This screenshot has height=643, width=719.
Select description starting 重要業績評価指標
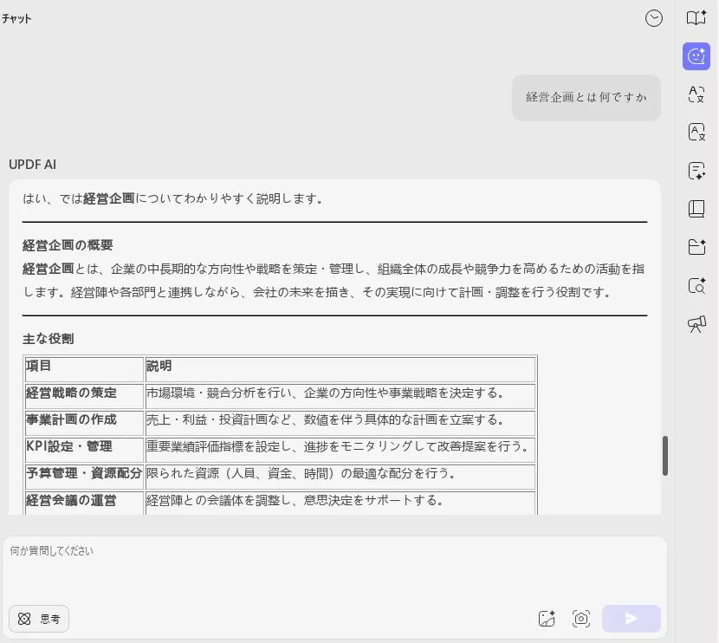[x=340, y=450]
